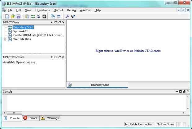Screen dimensions: 192x129
Task: Click the No Cable Connection status field
Action: click(139, 124)
